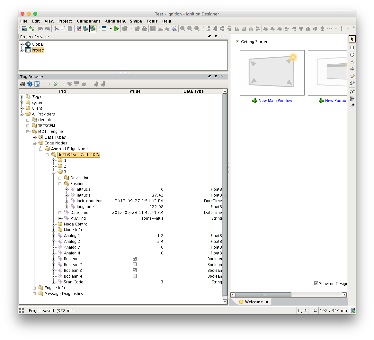Viewport: 374px width, 340px height.
Task: Check the Boolean 2 value checkbox
Action: [135, 264]
